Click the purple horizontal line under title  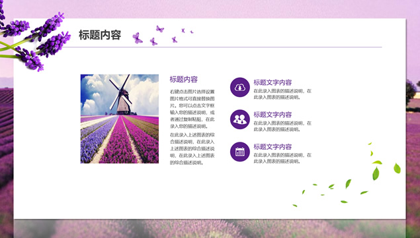[x=222, y=47]
